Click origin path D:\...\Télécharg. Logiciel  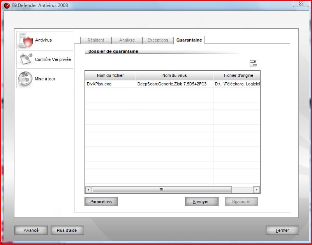237,84
